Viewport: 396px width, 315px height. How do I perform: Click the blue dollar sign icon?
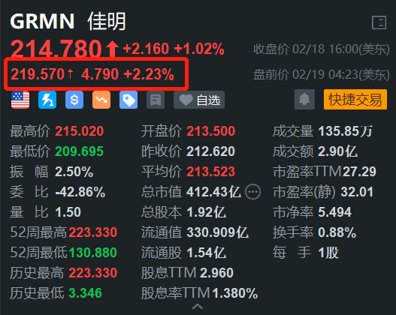coord(74,100)
